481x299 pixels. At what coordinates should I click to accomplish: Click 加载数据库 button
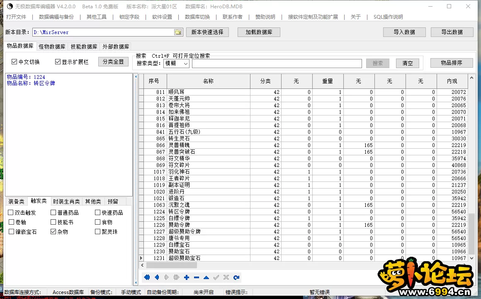tap(259, 32)
